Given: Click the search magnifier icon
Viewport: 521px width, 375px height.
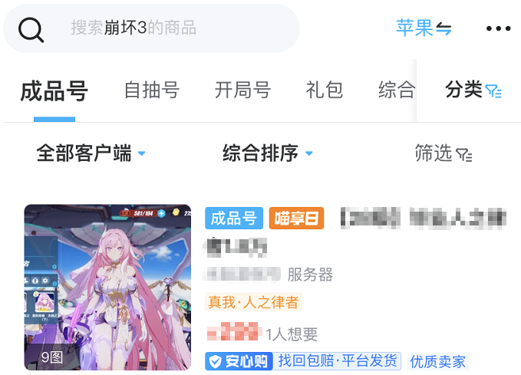Looking at the screenshot, I should click(x=31, y=30).
